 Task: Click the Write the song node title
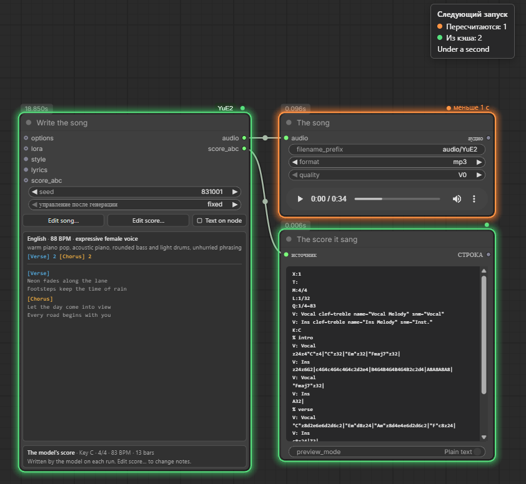tap(62, 123)
